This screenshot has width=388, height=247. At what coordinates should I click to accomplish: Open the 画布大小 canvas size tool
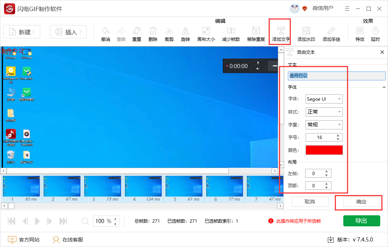(x=206, y=31)
